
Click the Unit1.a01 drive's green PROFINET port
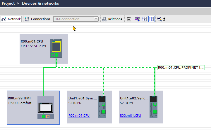pyautogui.click(x=103, y=112)
